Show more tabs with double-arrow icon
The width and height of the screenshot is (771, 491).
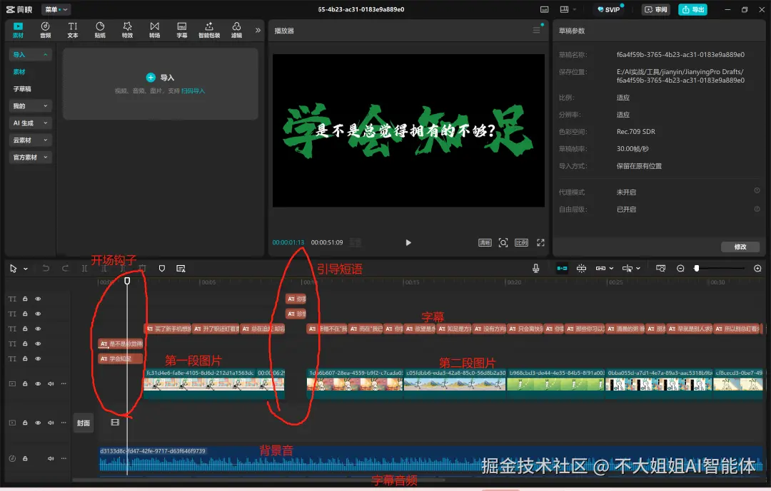click(258, 30)
